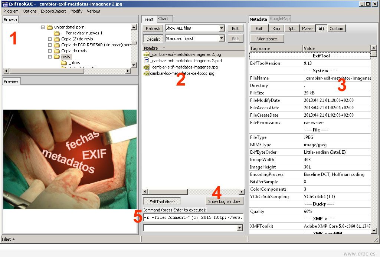Select the Metadata tab
This screenshot has width=380, height=257.
(x=258, y=19)
